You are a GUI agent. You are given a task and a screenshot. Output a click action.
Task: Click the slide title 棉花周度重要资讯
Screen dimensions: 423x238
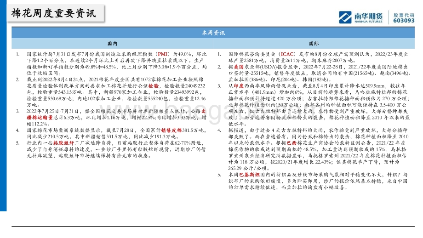click(53, 13)
